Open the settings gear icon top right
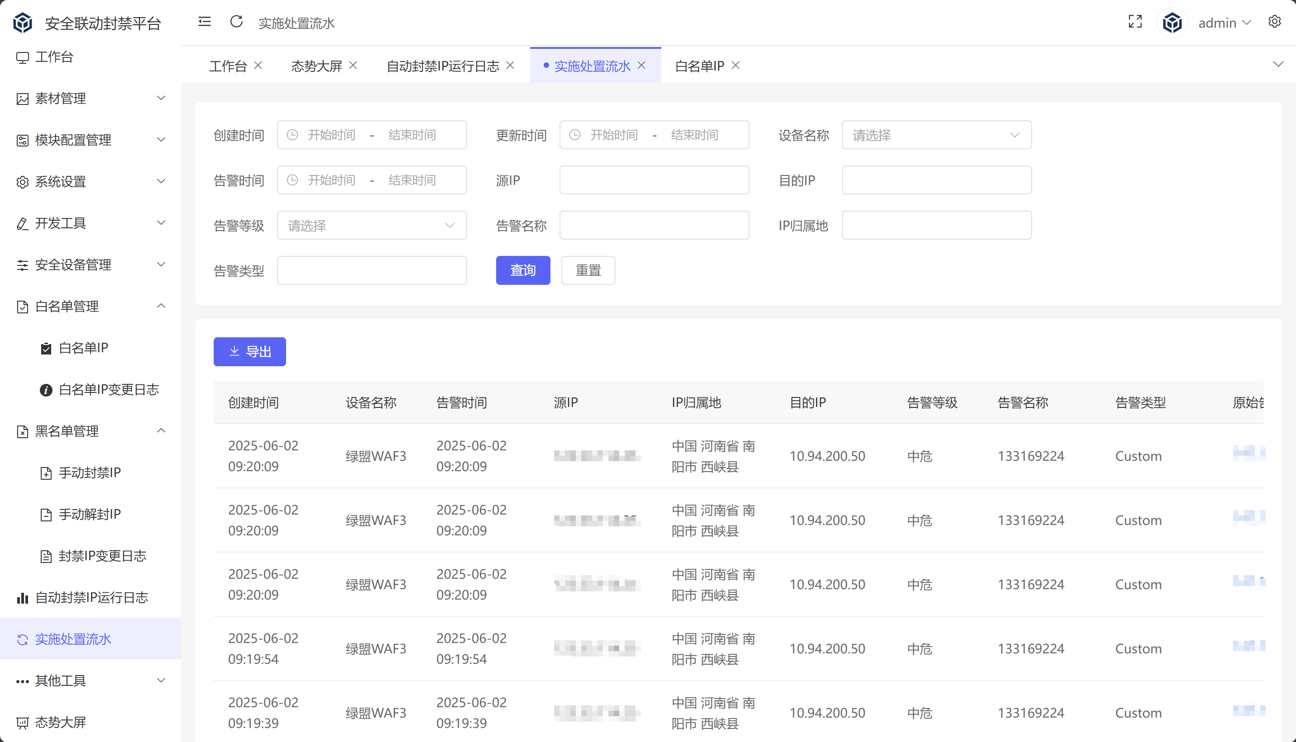This screenshot has height=742, width=1296. click(x=1274, y=21)
